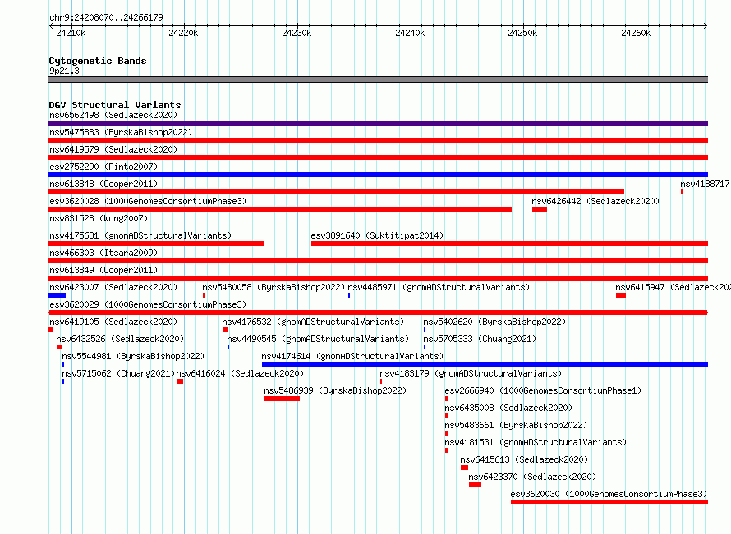Select the short blue nsv6423007 bar
The image size is (731, 534).
pyautogui.click(x=57, y=295)
